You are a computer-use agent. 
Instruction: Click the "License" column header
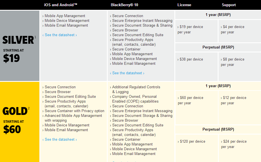coord(184,5)
